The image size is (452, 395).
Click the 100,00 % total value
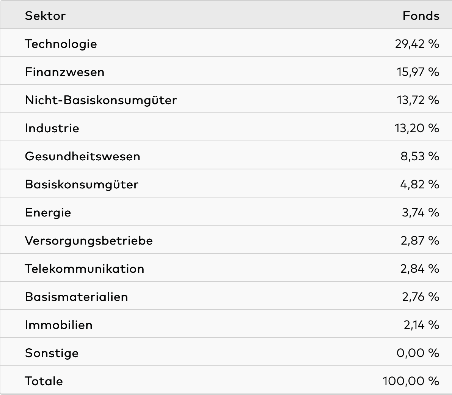[411, 381]
